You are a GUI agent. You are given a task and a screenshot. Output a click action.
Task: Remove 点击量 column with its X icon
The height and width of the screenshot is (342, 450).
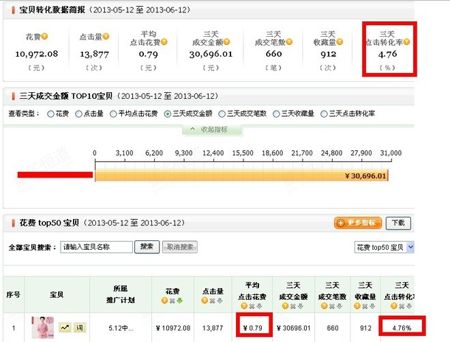point(212,301)
